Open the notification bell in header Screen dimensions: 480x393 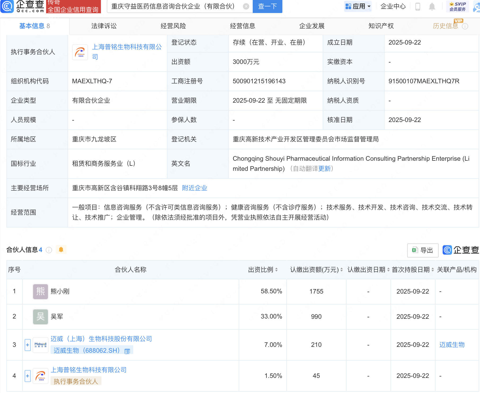(x=432, y=6)
